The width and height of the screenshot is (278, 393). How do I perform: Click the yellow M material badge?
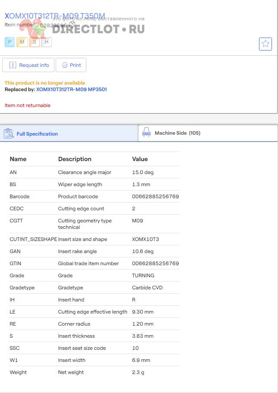pyautogui.click(x=22, y=42)
